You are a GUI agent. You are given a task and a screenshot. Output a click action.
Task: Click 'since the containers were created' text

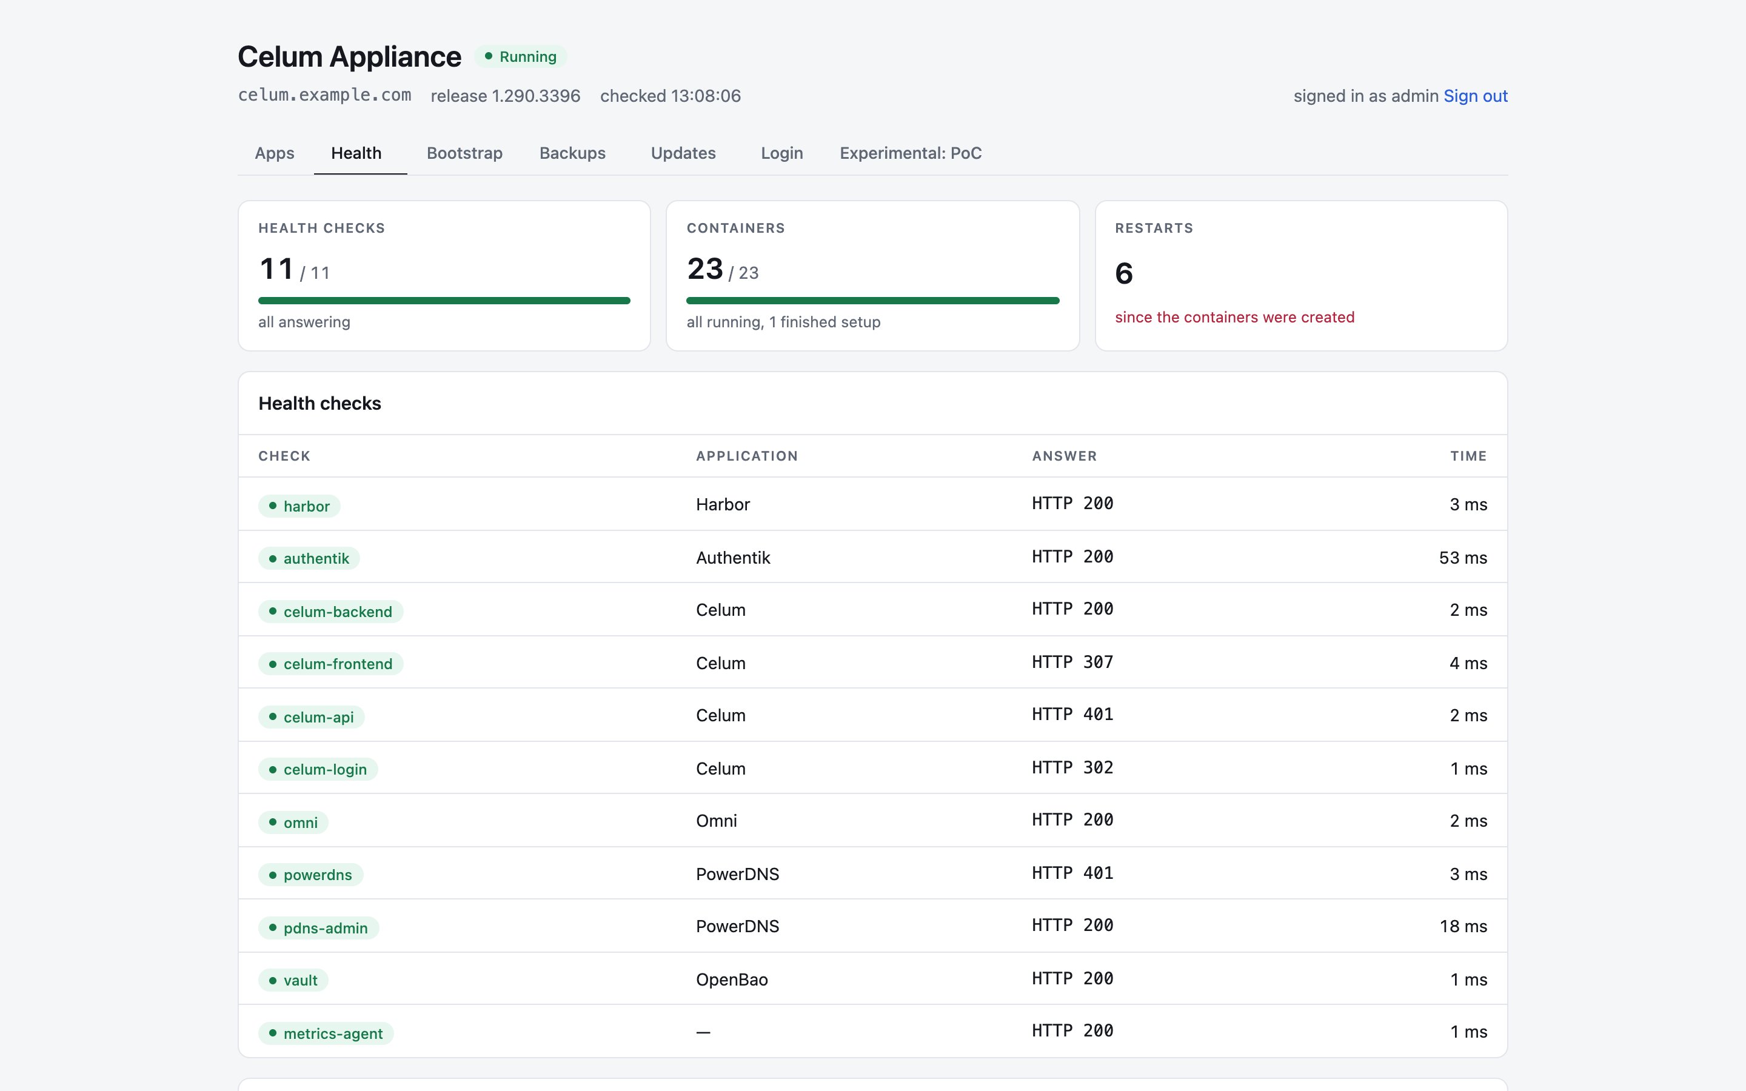tap(1234, 318)
